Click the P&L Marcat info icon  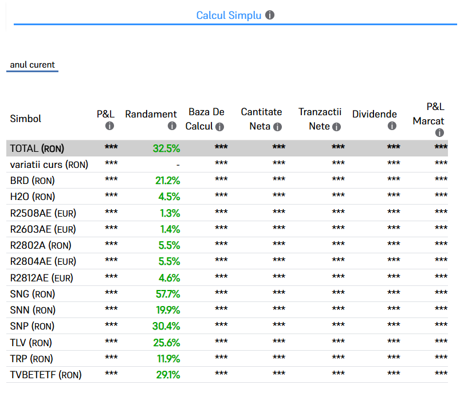[439, 132]
